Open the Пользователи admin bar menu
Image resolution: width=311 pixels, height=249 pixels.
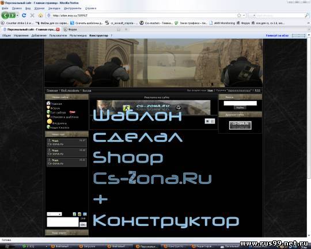coord(58,36)
